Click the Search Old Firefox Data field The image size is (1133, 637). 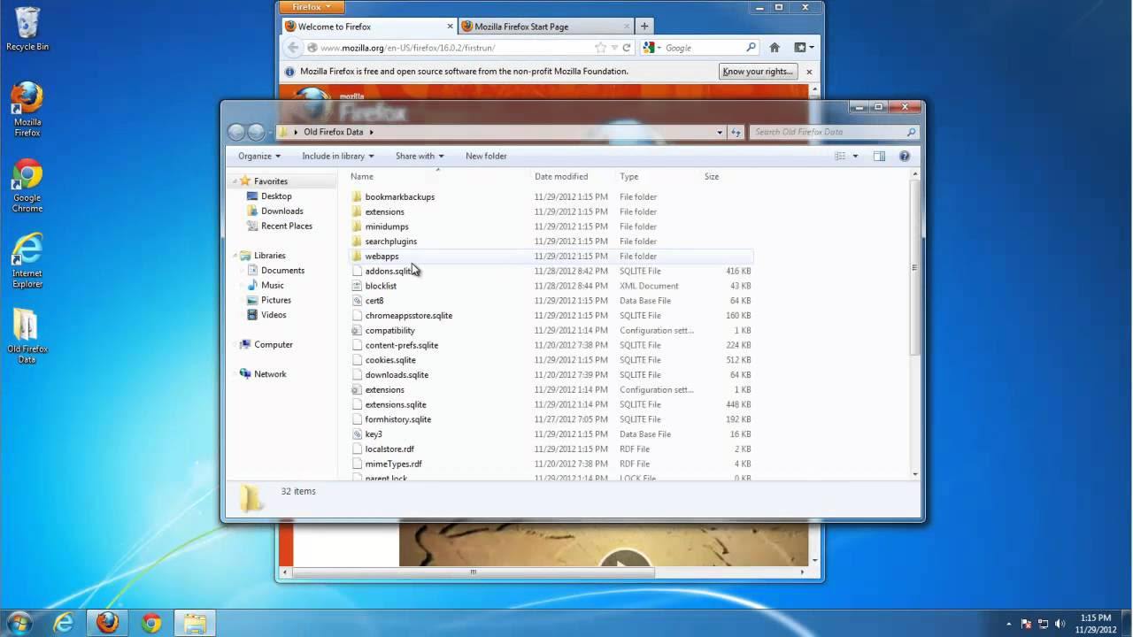(835, 132)
